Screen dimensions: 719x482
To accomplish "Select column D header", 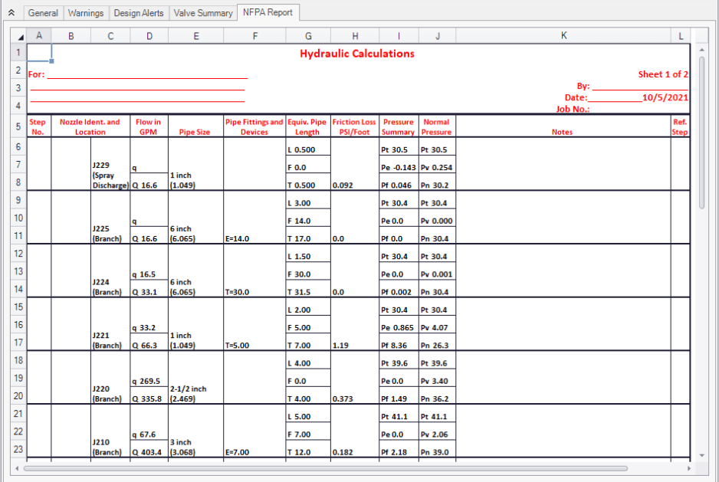I will click(149, 36).
